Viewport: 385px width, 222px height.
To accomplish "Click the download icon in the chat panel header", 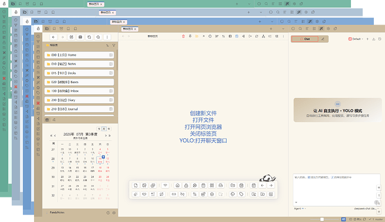I will point(374,39).
